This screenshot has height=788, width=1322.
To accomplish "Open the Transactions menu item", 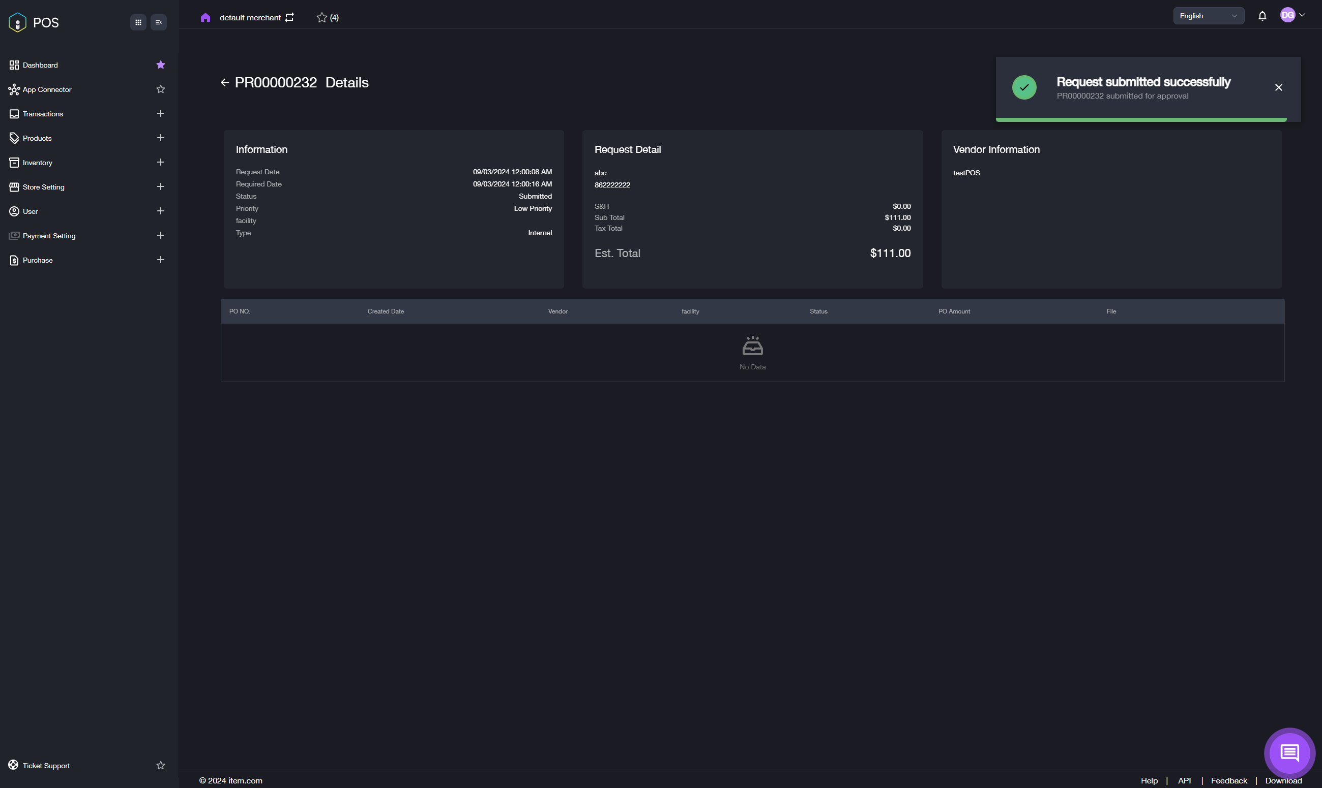I will coord(43,114).
